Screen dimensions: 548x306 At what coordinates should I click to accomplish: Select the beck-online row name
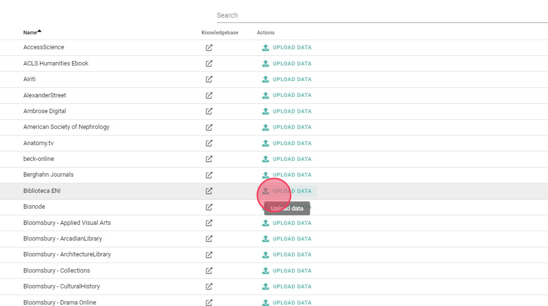pos(39,158)
